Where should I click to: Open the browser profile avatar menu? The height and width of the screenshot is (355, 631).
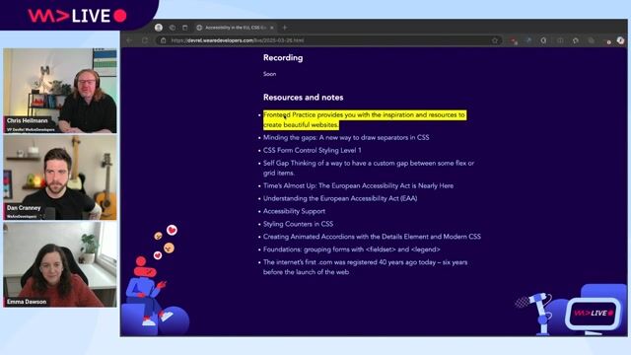[159, 28]
